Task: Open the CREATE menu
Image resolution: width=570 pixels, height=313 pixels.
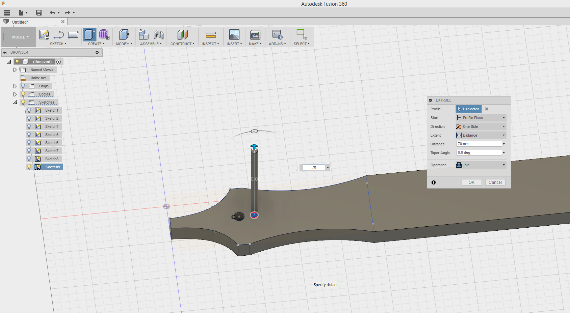Action: click(96, 44)
